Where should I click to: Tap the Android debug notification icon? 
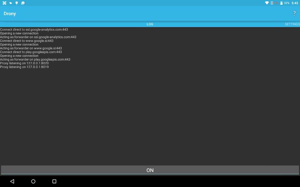[17, 3]
